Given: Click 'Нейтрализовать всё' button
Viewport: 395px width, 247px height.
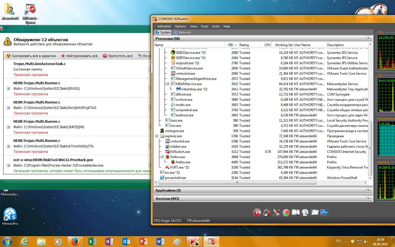Looking at the screenshot, I should (79, 56).
